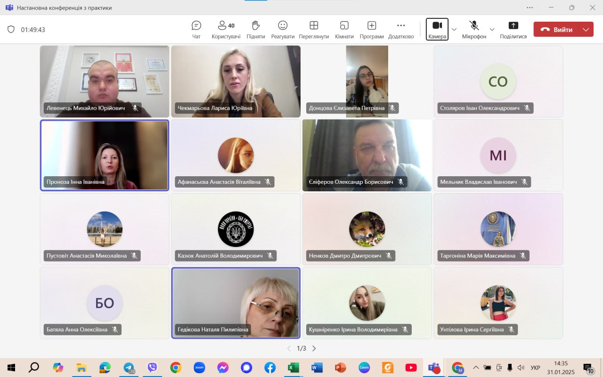603x377 pixels.
Task: Open PowerPoint from the taskbar
Action: coord(340,368)
